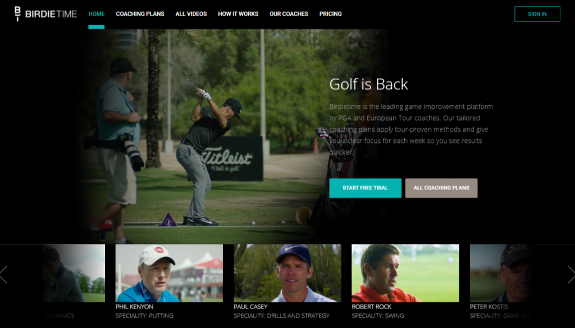
Task: View the Pricing page
Action: [x=330, y=14]
